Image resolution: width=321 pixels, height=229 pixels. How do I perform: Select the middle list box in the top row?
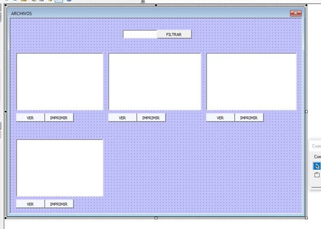155,82
